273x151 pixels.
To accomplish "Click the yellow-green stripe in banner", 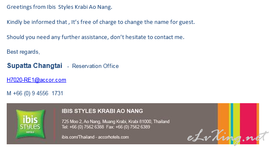I will [237, 124].
